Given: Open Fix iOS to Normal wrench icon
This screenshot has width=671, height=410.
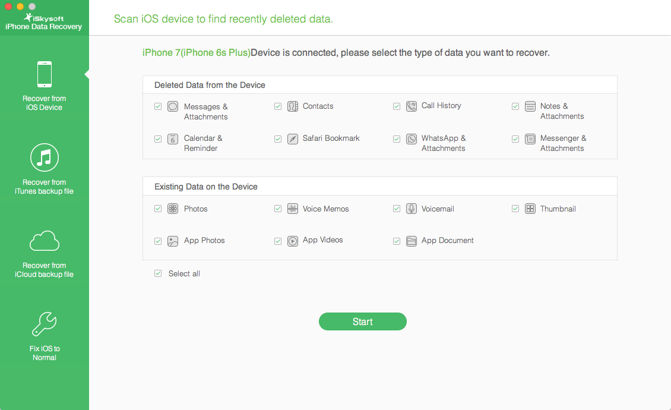Looking at the screenshot, I should tap(45, 324).
